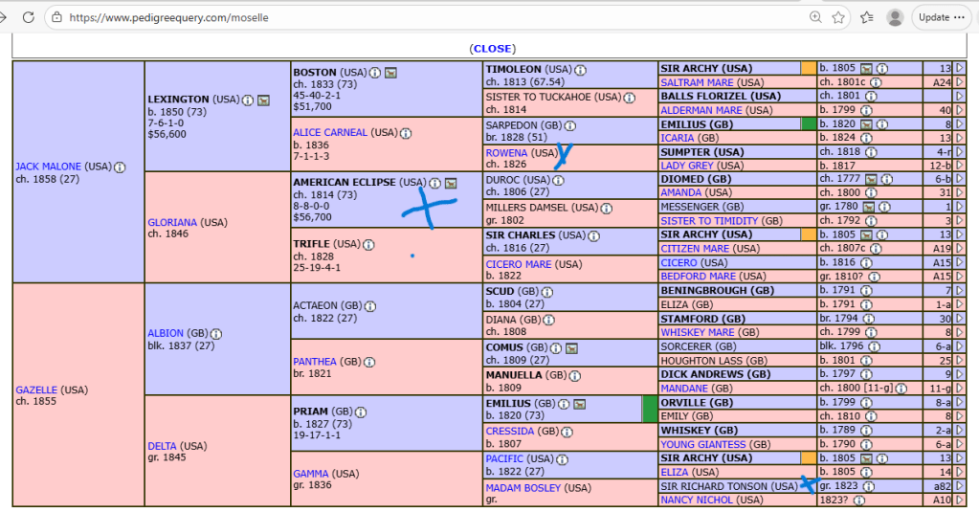Add page to favorites with star icon
The width and height of the screenshot is (979, 512).
click(838, 17)
